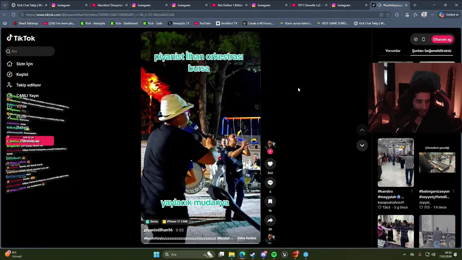Click the TikTok logo
Viewport: 462px width, 260px height.
(21, 38)
